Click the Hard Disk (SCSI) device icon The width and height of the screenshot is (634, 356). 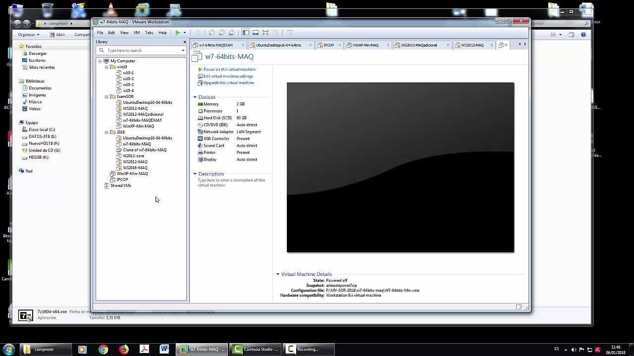tap(200, 118)
